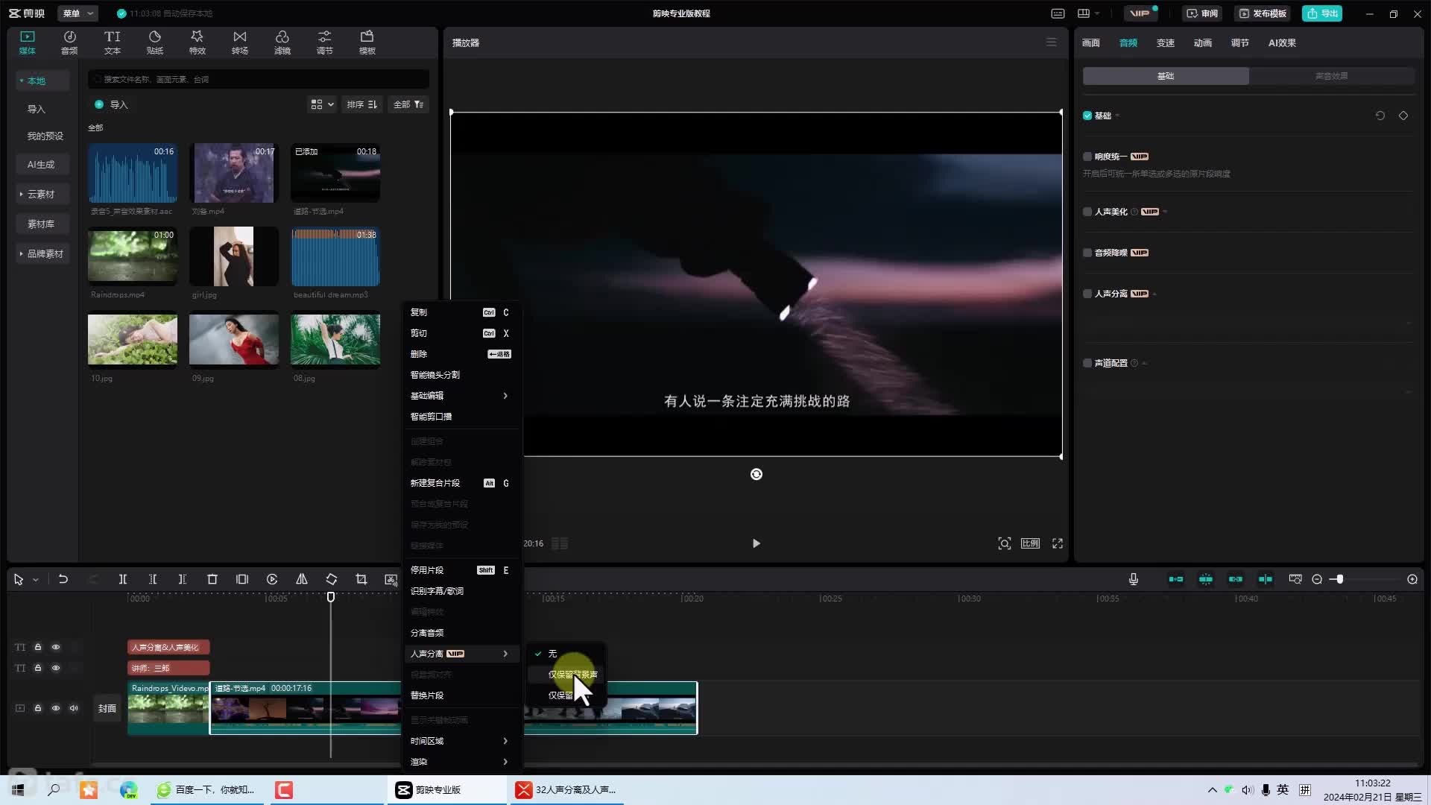Click the 审阅 button

click(1202, 13)
